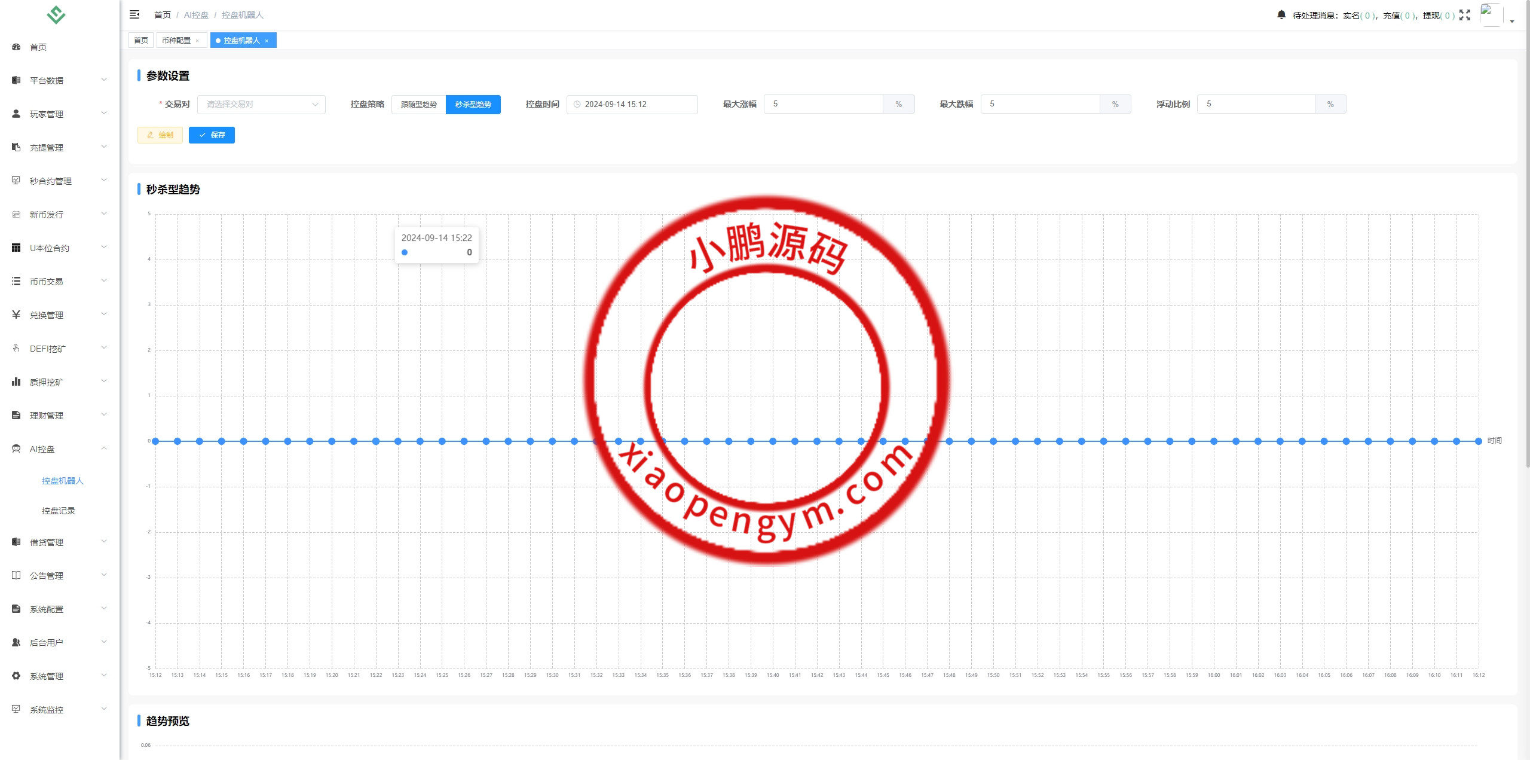
Task: Click the logo at sidebar top
Action: (x=56, y=14)
